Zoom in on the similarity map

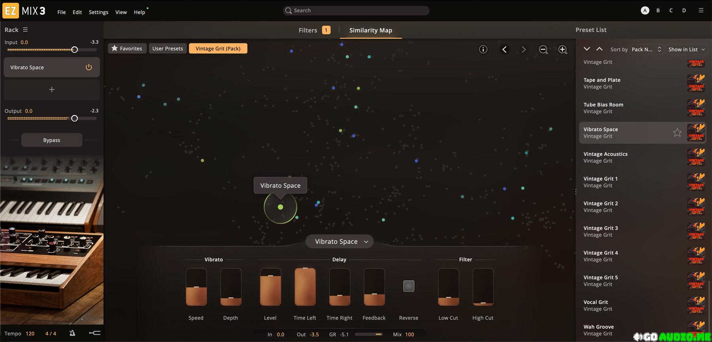pos(563,49)
